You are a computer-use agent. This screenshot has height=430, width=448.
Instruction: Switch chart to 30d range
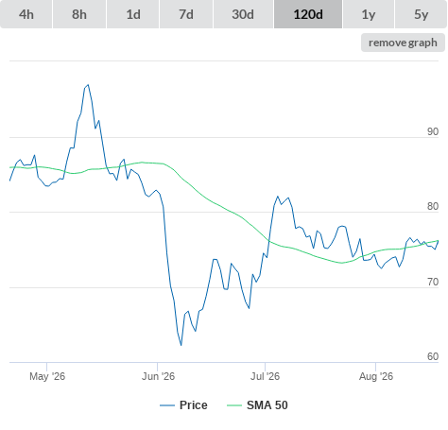[243, 14]
